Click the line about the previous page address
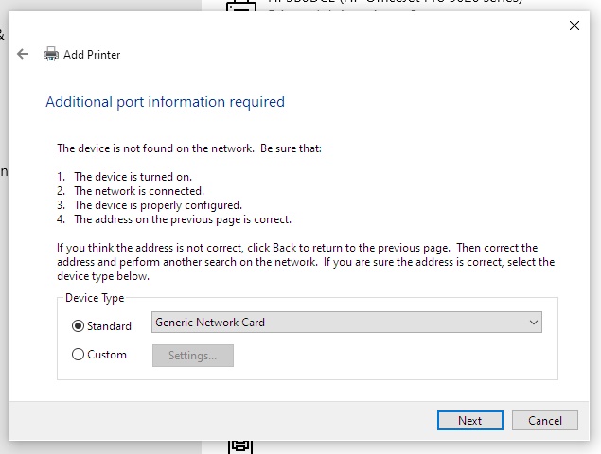 (x=182, y=219)
